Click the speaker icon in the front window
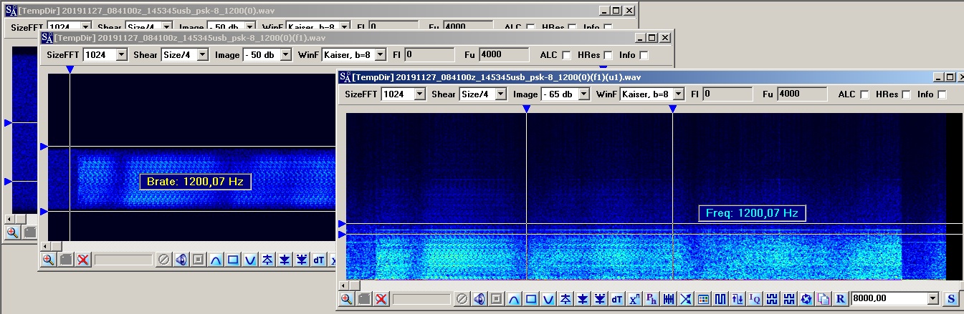The width and height of the screenshot is (964, 314). tap(479, 299)
